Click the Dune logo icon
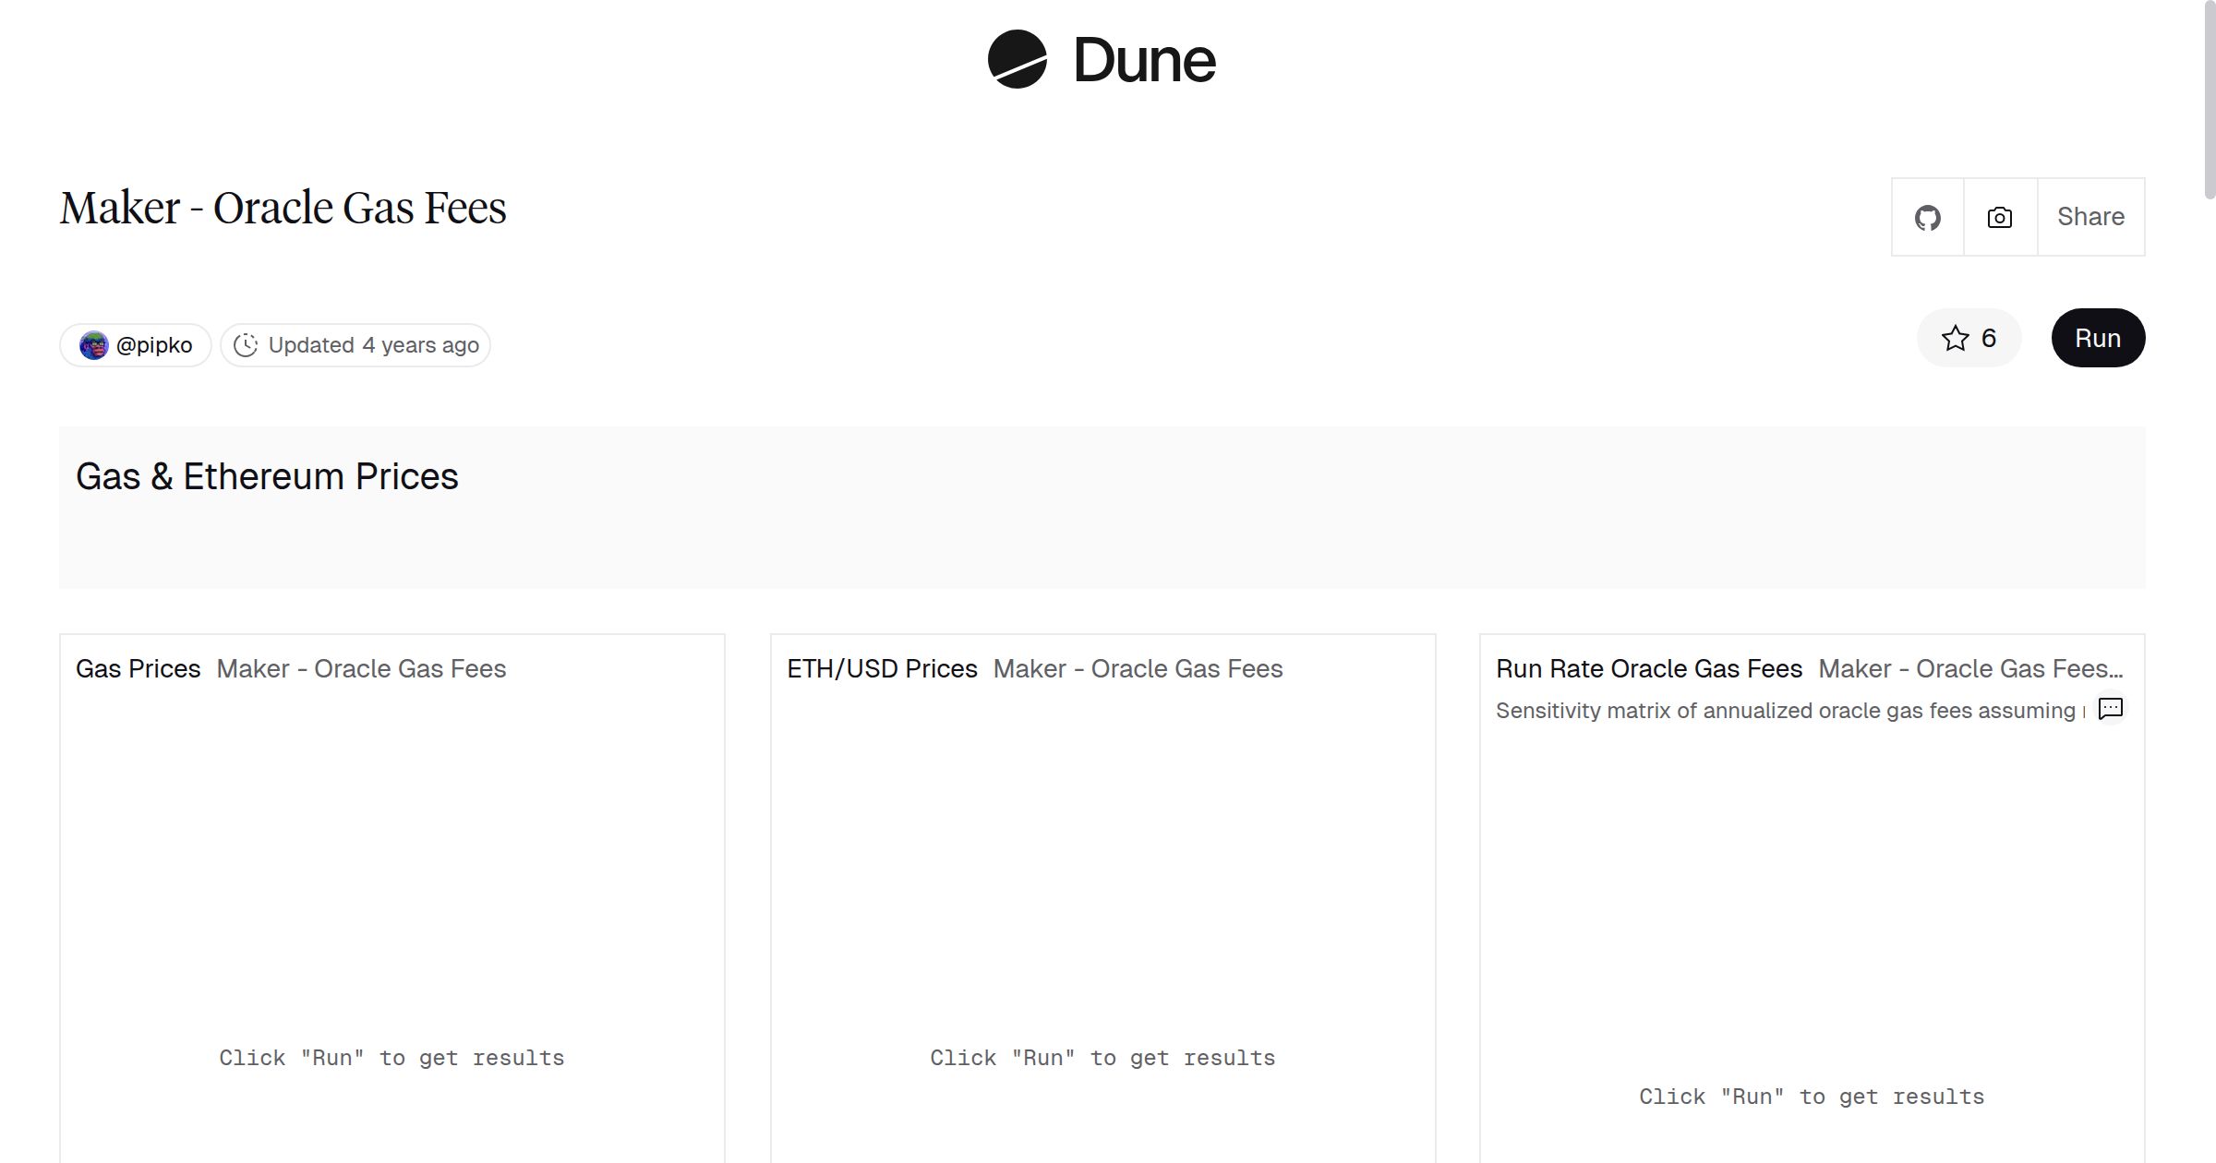 click(1017, 59)
